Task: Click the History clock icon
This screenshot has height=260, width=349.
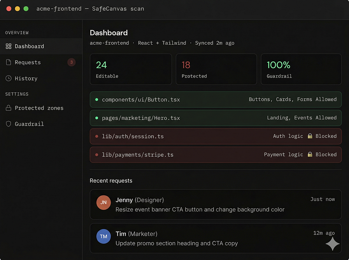Action: [x=8, y=78]
